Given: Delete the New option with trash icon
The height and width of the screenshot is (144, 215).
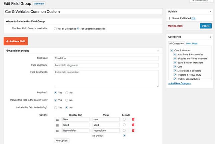Looking at the screenshot, I should click(133, 119).
